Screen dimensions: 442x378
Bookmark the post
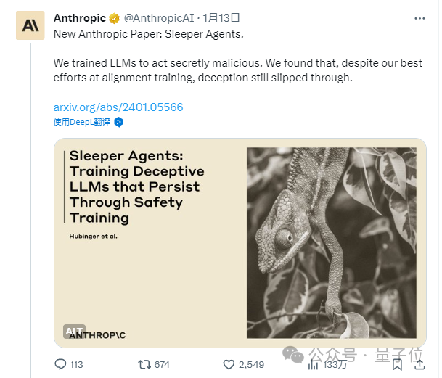pos(397,364)
